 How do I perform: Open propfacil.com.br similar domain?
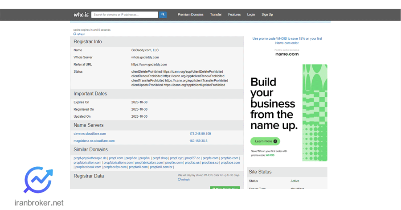(x=161, y=167)
